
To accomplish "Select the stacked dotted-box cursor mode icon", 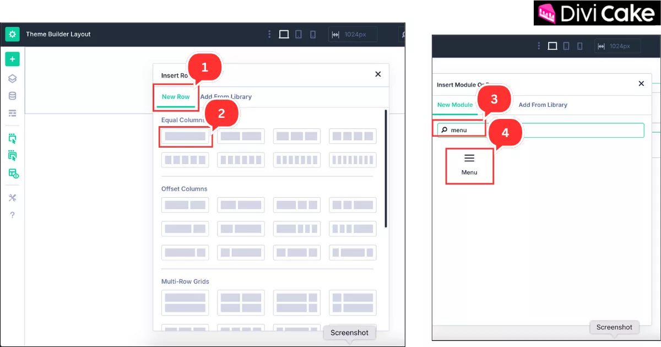I will (x=13, y=155).
